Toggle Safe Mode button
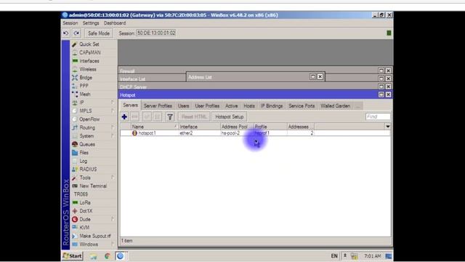 (x=99, y=33)
